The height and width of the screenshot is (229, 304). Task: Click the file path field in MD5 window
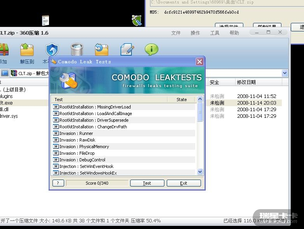(227, 3)
